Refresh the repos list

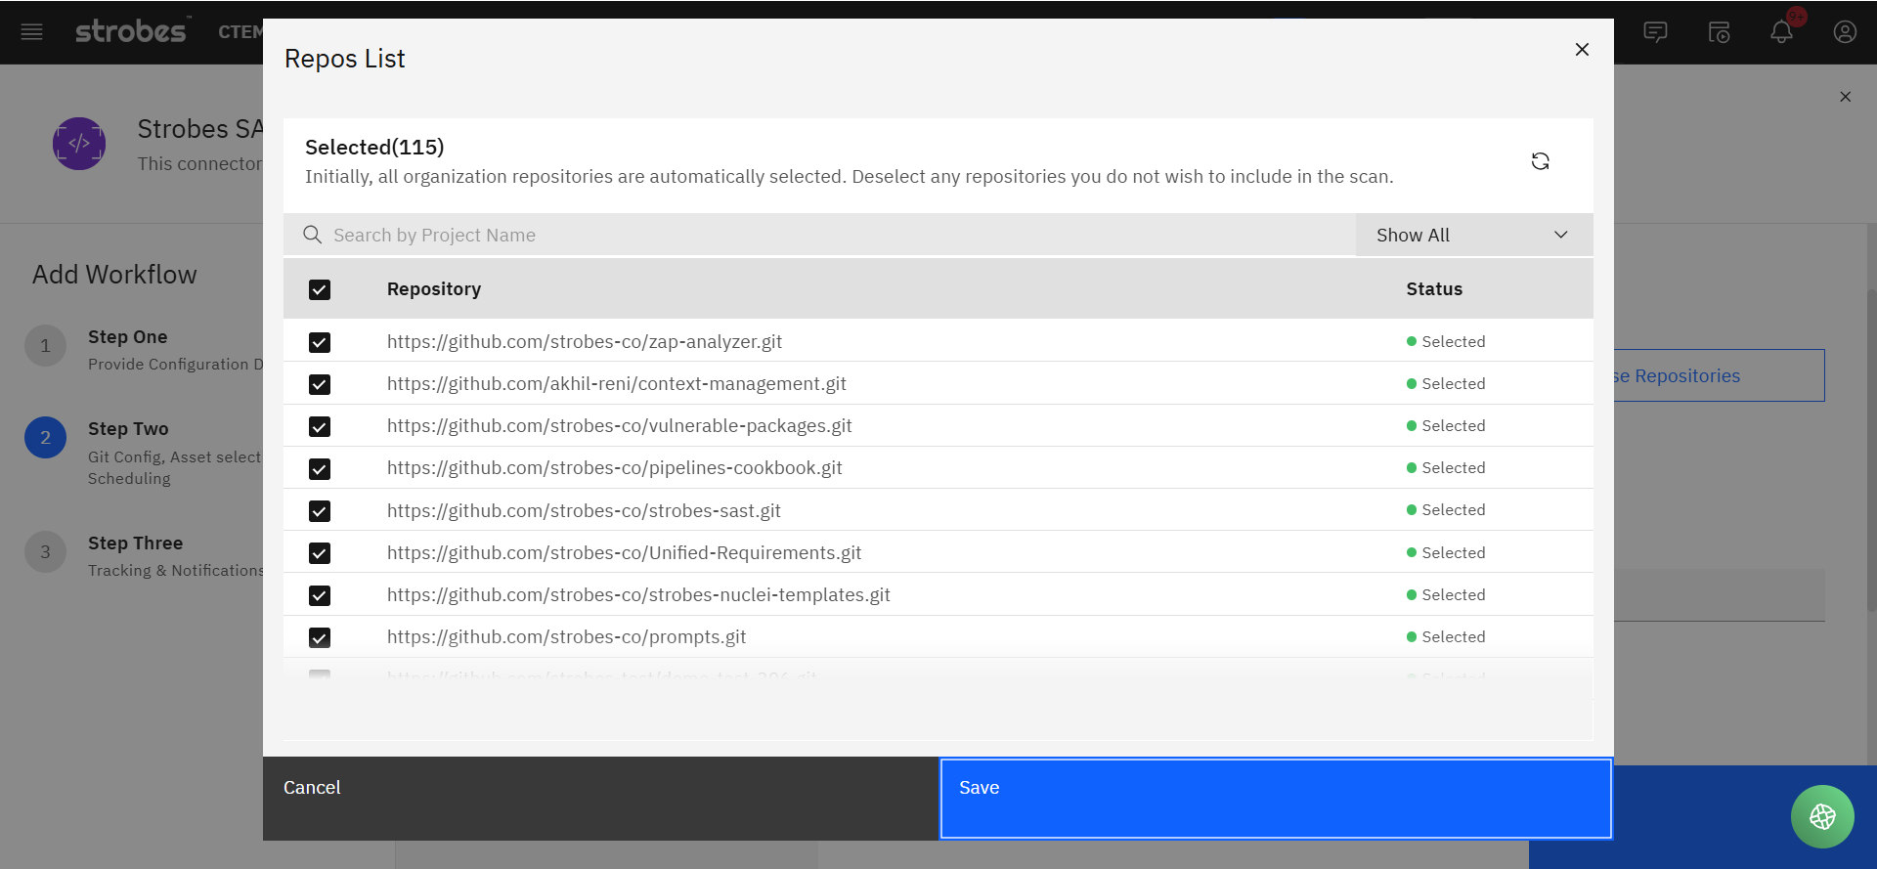[1540, 161]
